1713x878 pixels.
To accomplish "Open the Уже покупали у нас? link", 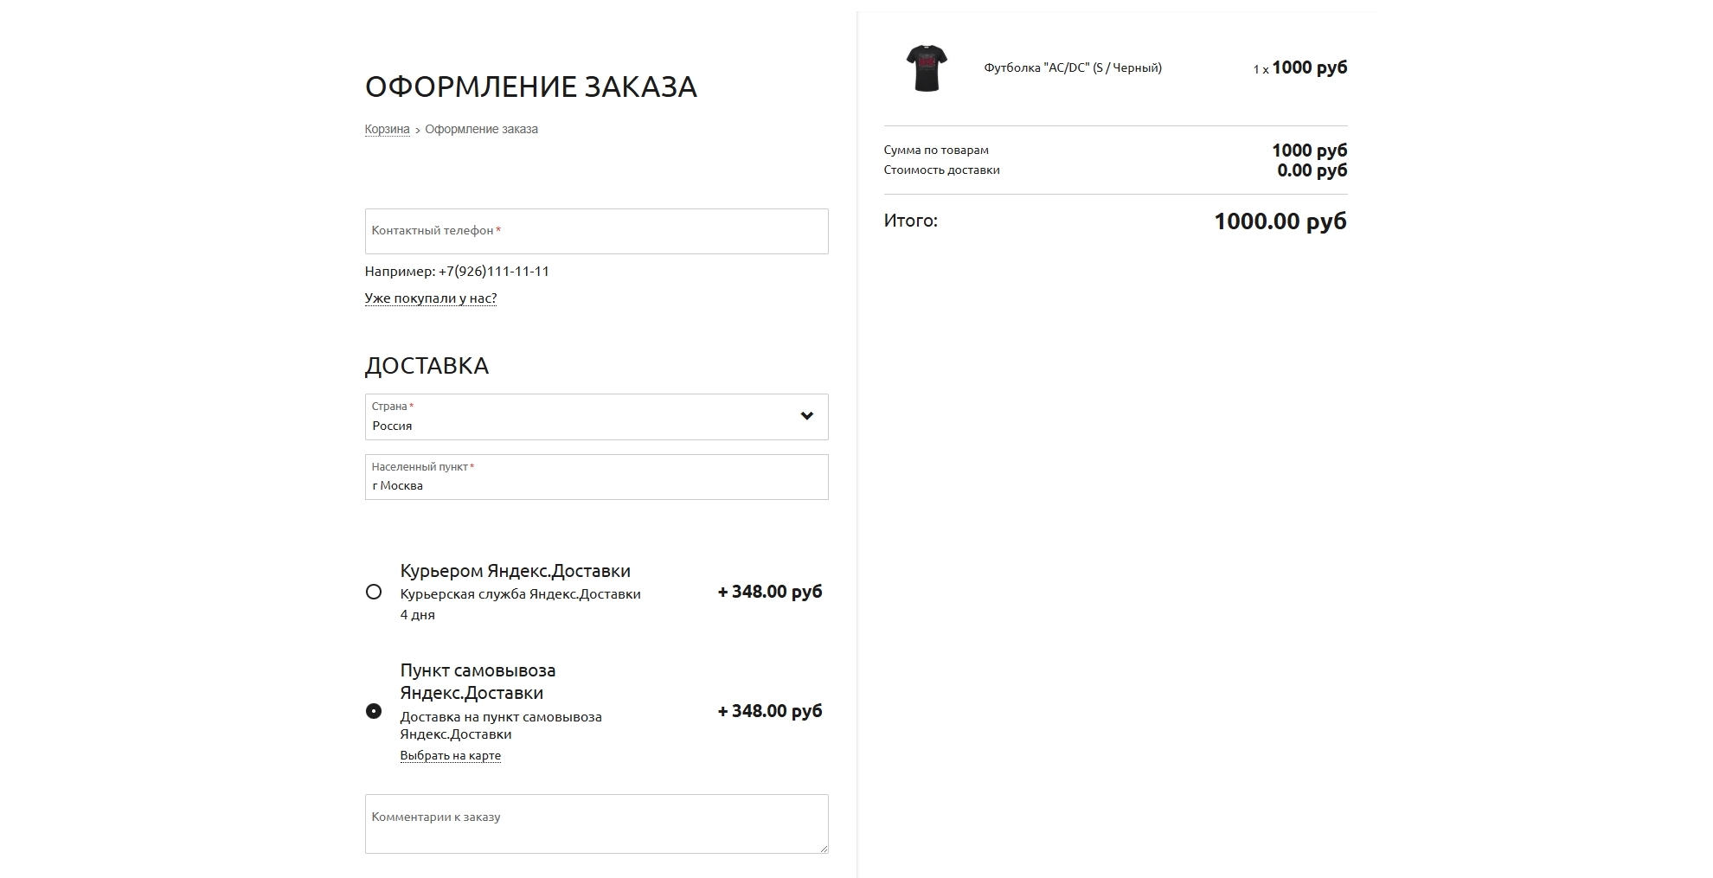I will [431, 298].
